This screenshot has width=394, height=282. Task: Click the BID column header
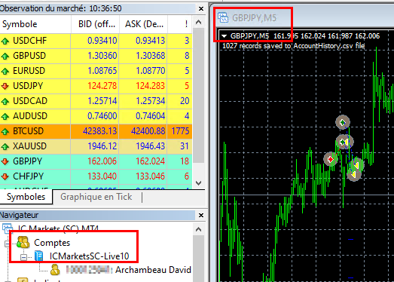coord(95,24)
